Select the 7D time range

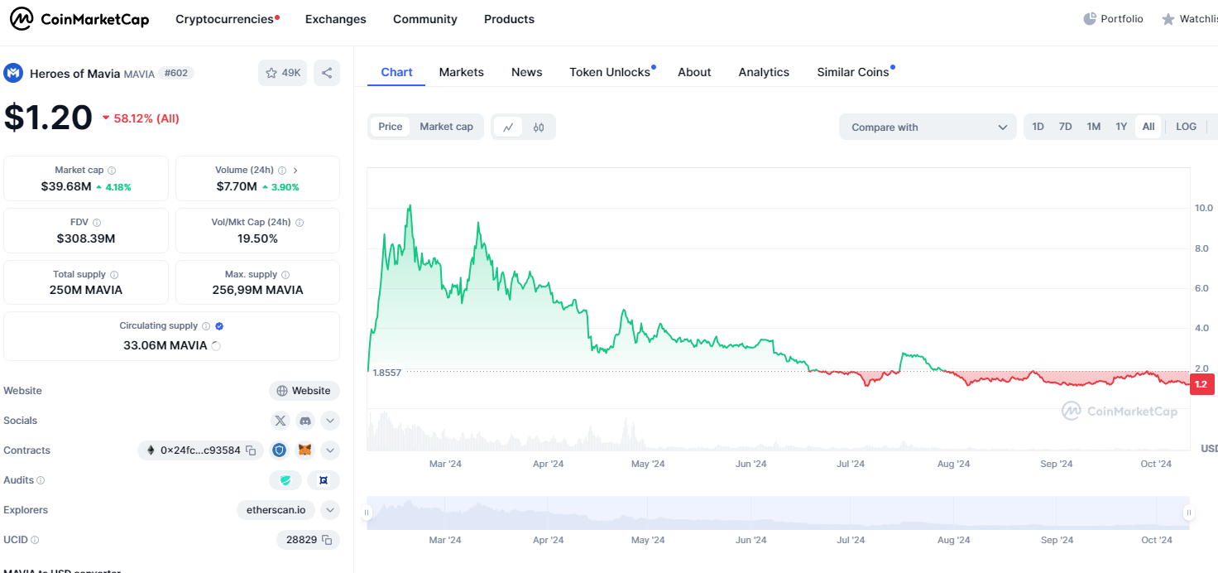coord(1066,127)
